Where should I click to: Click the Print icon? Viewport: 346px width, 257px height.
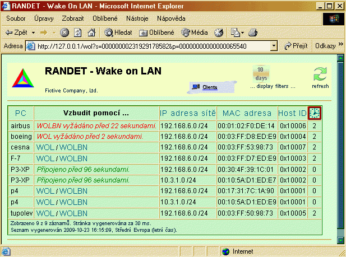pos(253,32)
